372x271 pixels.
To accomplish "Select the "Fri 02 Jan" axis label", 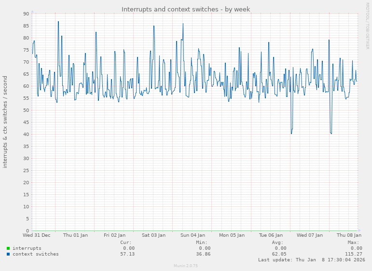I will click(x=114, y=235).
